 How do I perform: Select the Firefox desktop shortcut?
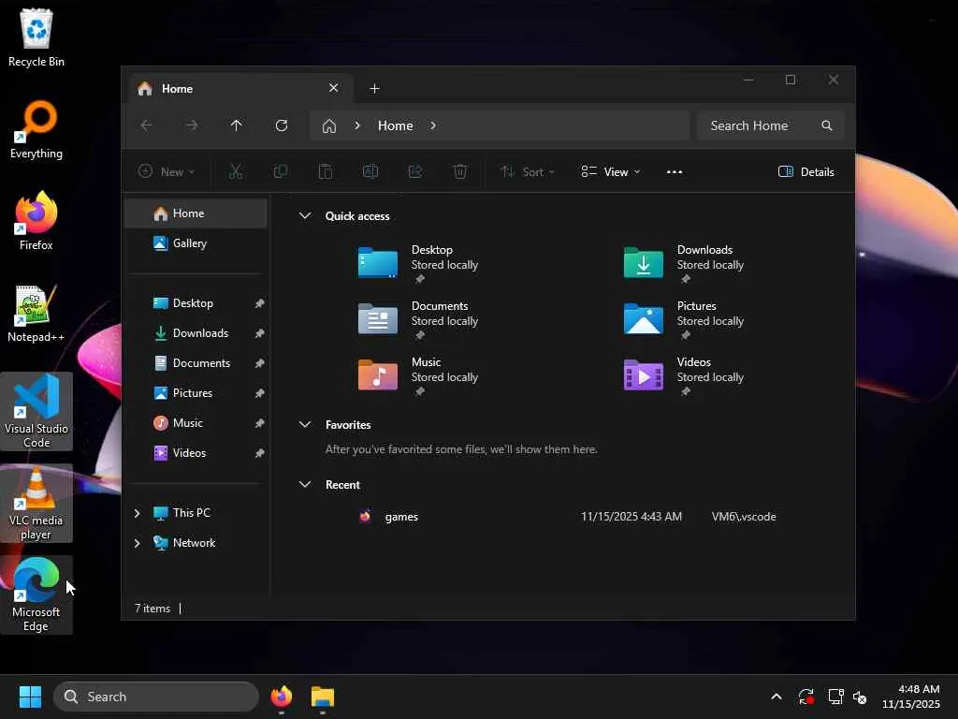36,221
